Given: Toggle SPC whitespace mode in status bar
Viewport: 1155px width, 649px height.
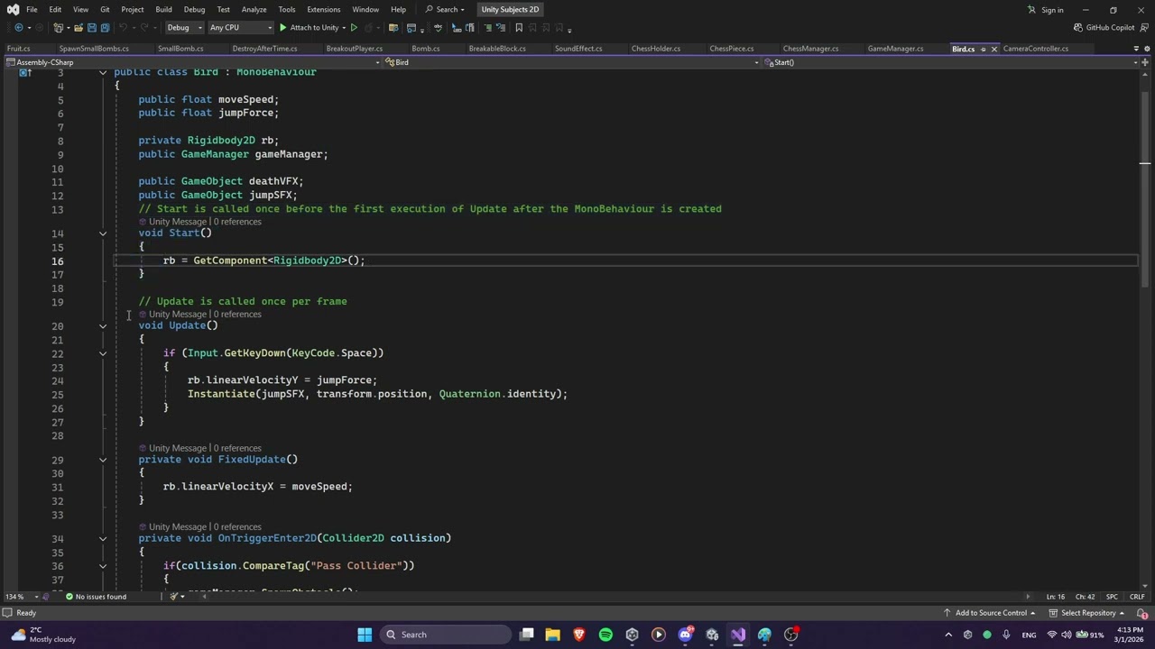Looking at the screenshot, I should point(1112,597).
